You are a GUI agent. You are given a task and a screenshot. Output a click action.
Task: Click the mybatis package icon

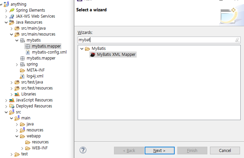point(22,40)
